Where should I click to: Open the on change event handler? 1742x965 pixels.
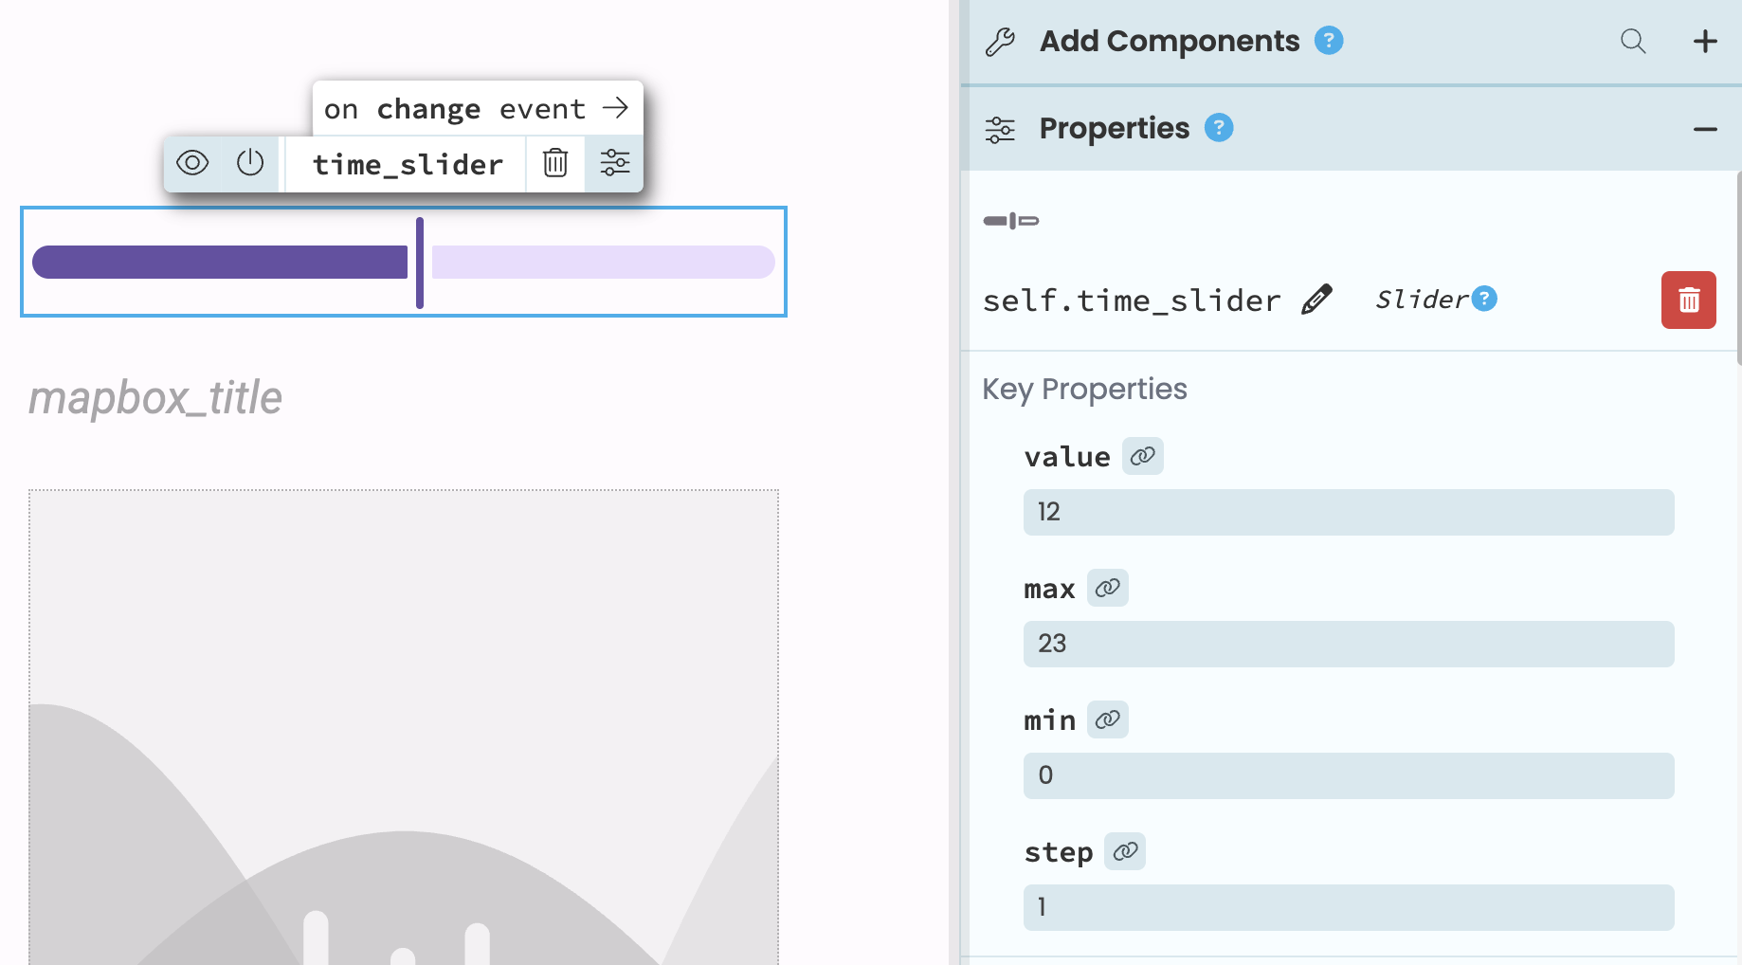[x=478, y=109]
